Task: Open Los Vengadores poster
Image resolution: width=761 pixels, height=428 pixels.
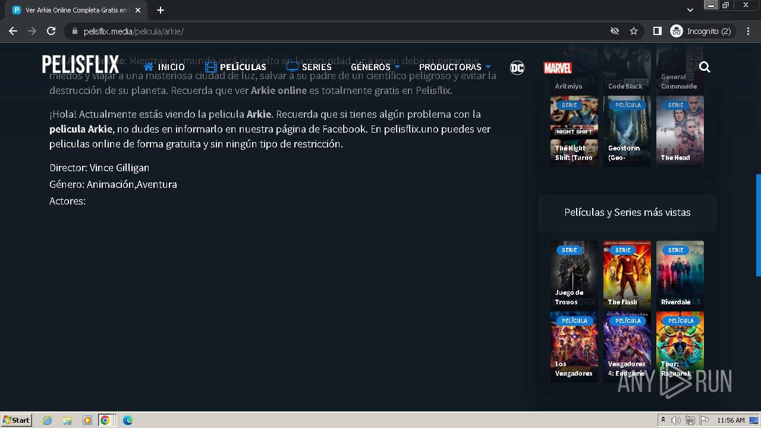Action: (574, 347)
